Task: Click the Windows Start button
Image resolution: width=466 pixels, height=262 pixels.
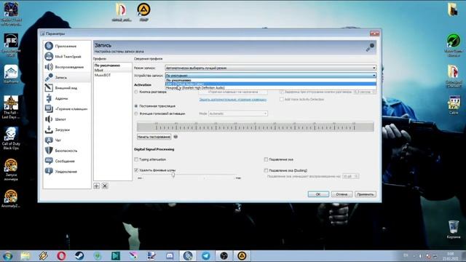Action: pos(8,255)
